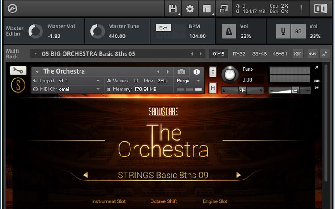Solo The Orchestra instrument
This screenshot has height=209, width=335.
pyautogui.click(x=213, y=72)
